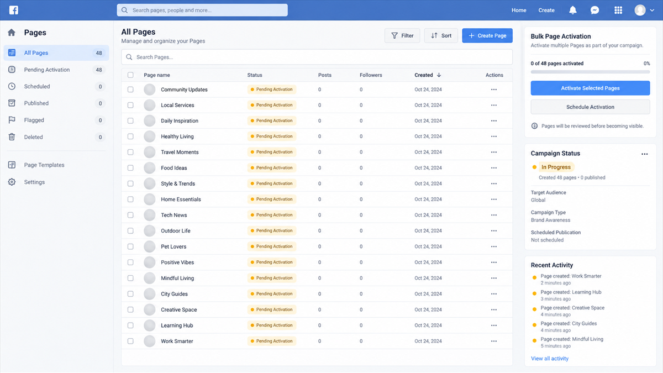
Task: Click 'Page created: Work Smarter' activity
Action: (x=571, y=276)
